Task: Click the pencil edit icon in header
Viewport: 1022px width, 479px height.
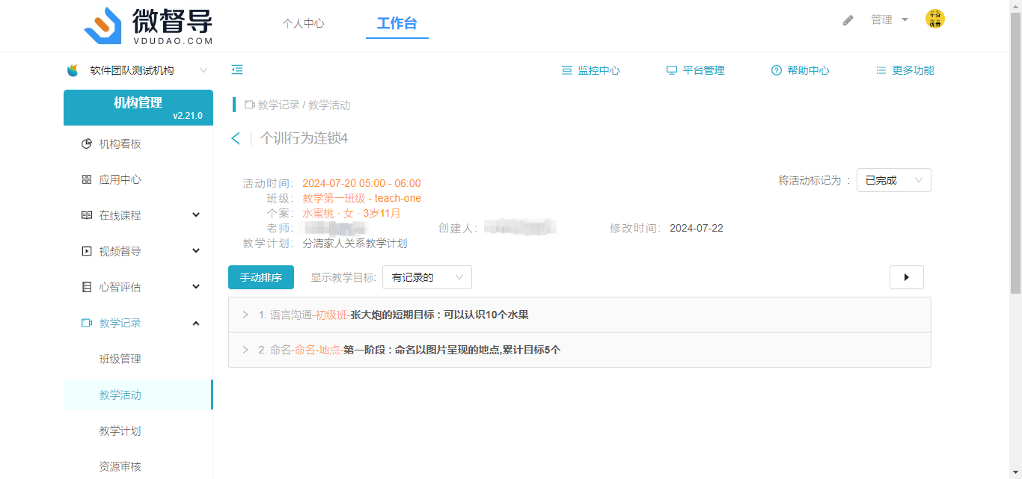Action: click(848, 20)
